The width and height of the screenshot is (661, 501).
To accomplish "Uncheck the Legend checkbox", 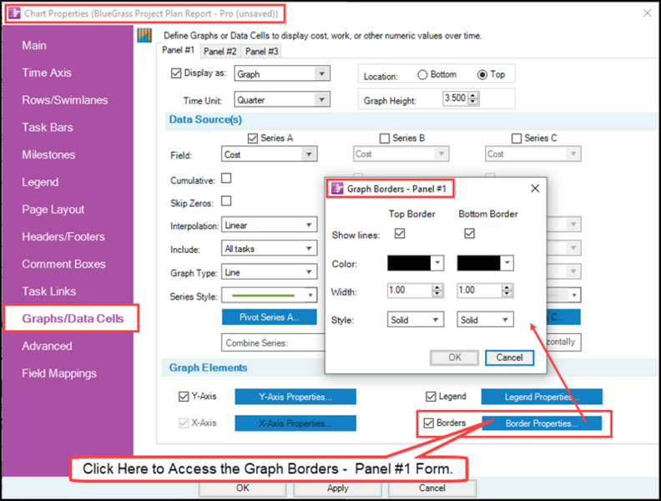I will tap(431, 397).
